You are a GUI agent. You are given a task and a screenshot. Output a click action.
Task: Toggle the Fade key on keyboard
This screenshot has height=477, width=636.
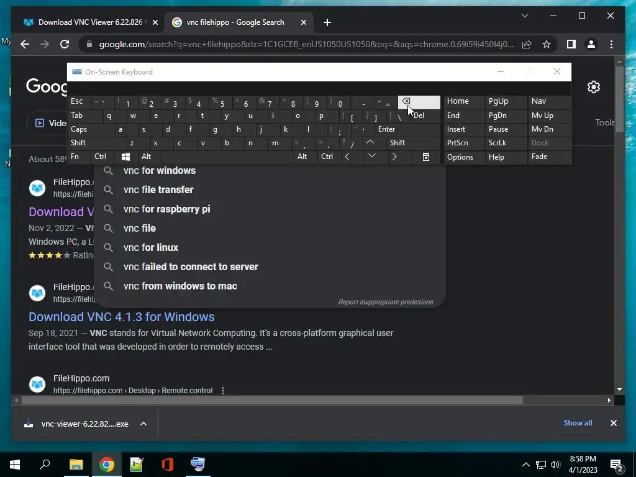point(549,157)
